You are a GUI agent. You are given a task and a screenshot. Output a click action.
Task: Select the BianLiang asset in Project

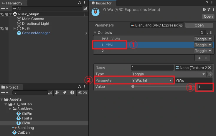coord(25,128)
